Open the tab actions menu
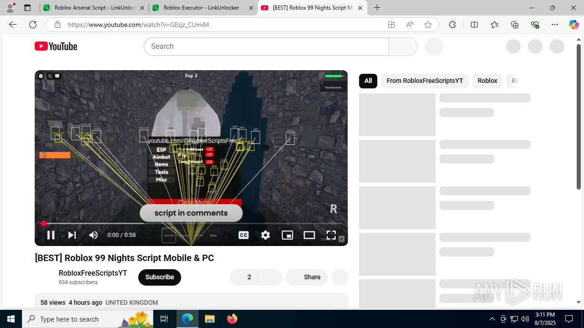The width and height of the screenshot is (584, 328). pyautogui.click(x=27, y=8)
